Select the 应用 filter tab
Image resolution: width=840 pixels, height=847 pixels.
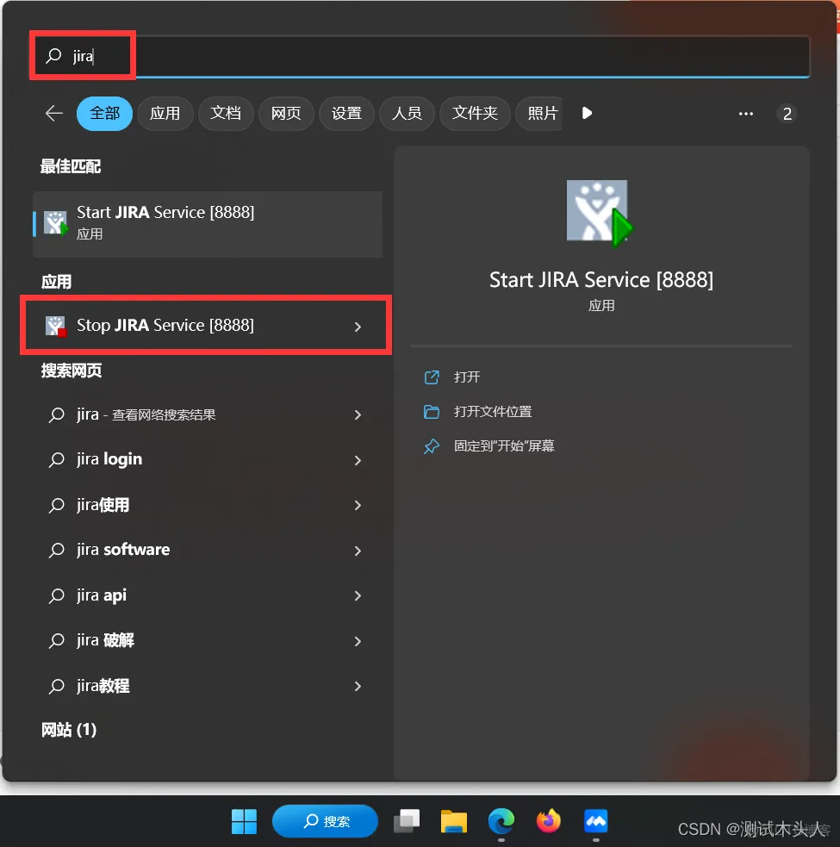(x=165, y=114)
